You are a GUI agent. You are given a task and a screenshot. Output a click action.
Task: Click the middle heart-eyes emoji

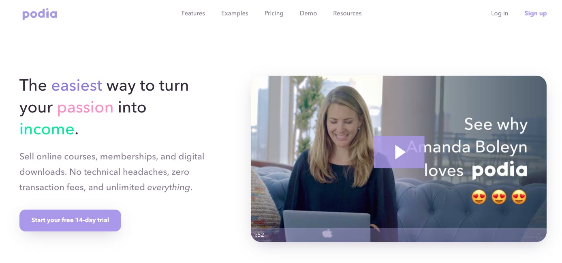click(x=499, y=197)
